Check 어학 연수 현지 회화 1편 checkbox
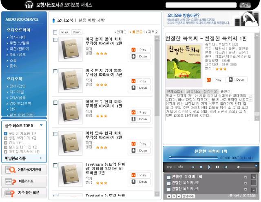This screenshot has height=202, width=261. coord(55,103)
